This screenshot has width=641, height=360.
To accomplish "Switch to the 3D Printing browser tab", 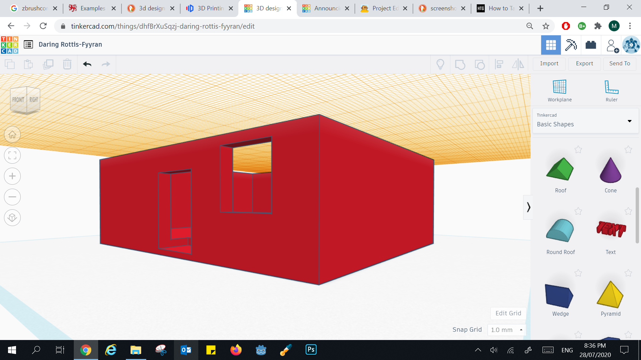I will point(209,8).
